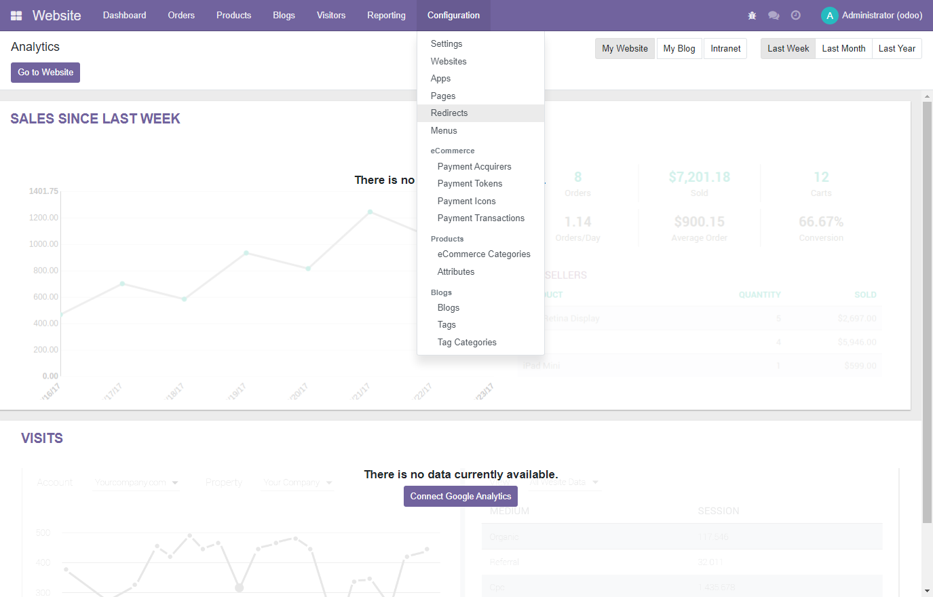Viewport: 933px width, 597px height.
Task: Click the Administrator avatar icon
Action: 829,16
